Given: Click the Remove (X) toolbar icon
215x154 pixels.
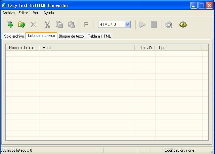Looking at the screenshot, I should (33, 24).
